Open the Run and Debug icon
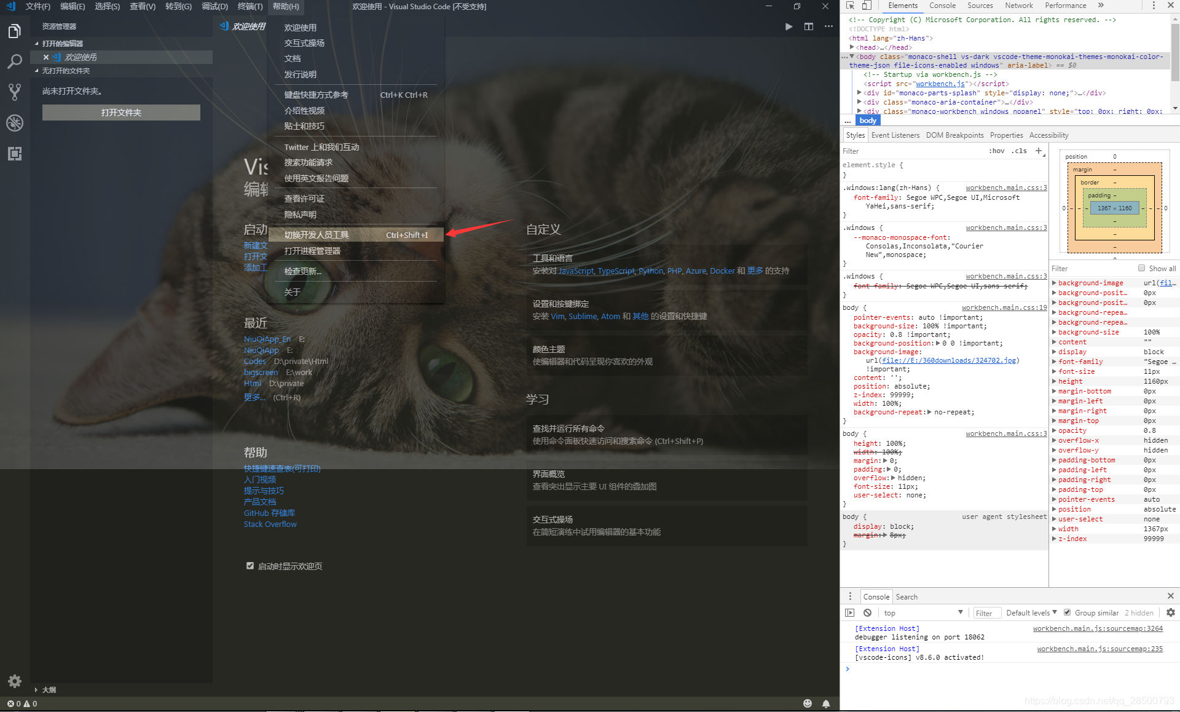1180x712 pixels. point(14,123)
